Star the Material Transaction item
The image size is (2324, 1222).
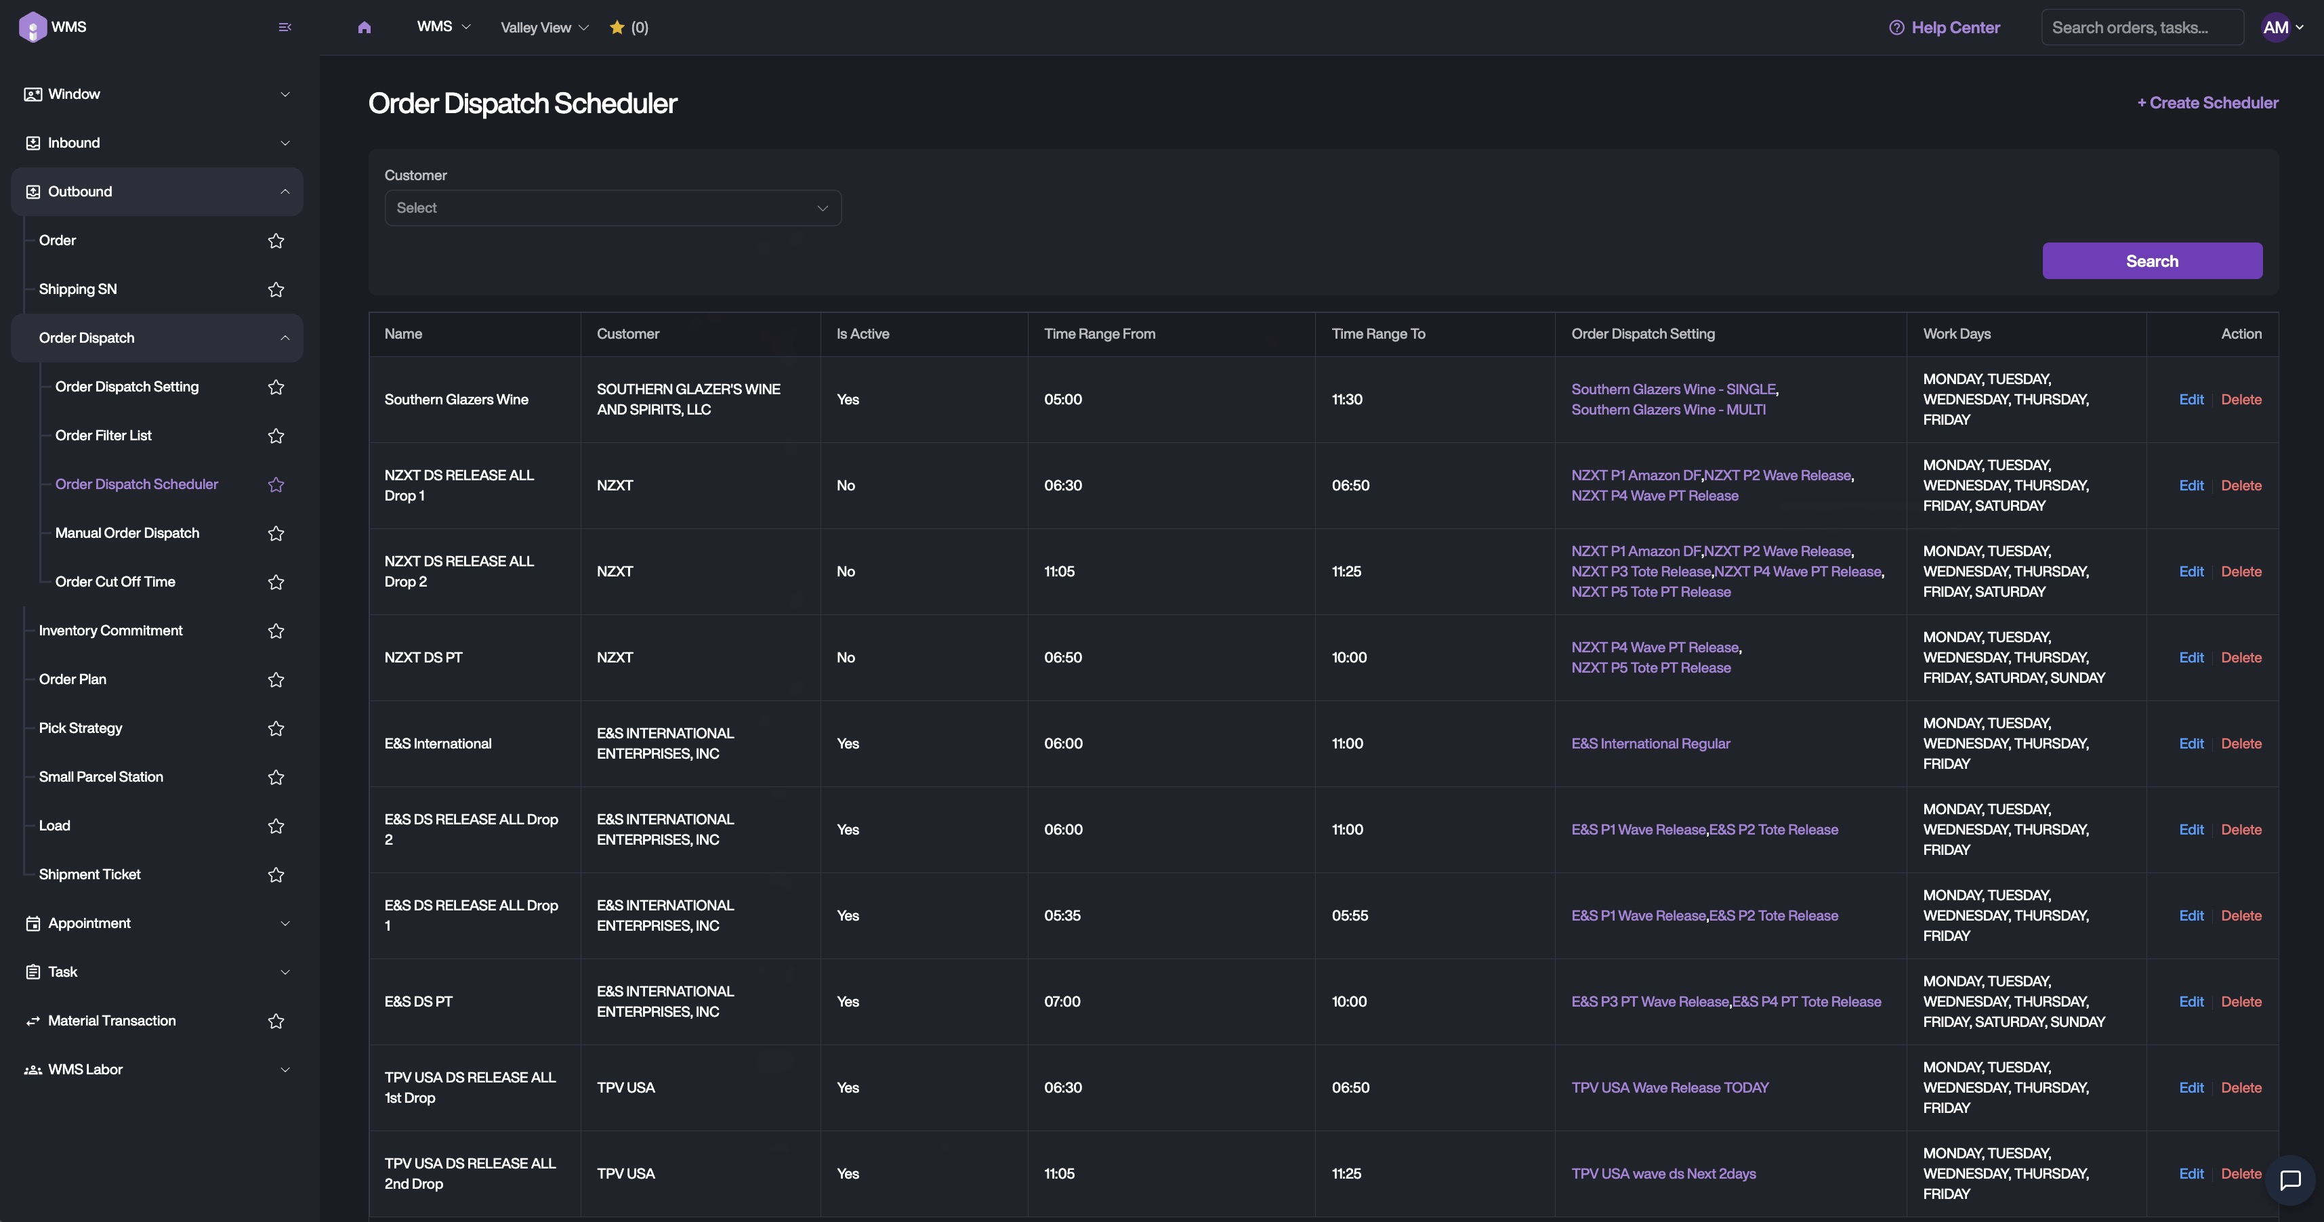tap(276, 1020)
